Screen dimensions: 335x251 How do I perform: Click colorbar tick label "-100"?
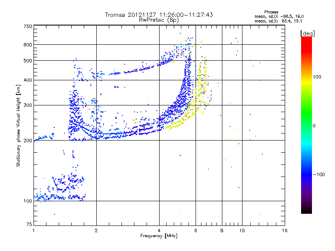(x=319, y=174)
